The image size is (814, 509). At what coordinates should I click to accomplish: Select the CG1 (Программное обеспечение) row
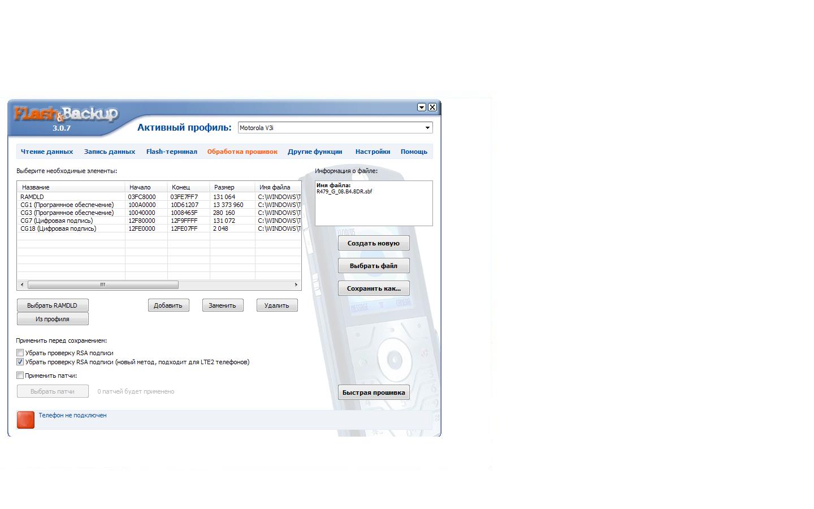(159, 205)
